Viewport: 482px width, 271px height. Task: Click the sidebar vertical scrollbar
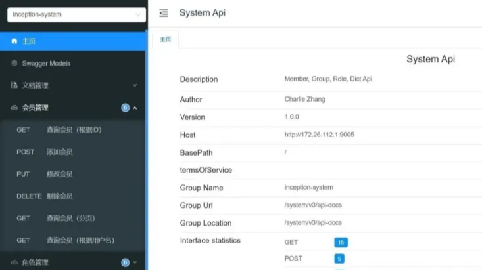click(147, 150)
